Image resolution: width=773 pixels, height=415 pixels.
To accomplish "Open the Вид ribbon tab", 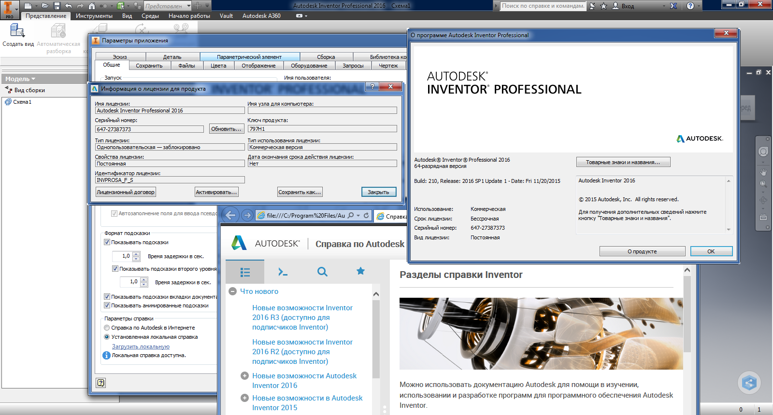I will click(127, 16).
